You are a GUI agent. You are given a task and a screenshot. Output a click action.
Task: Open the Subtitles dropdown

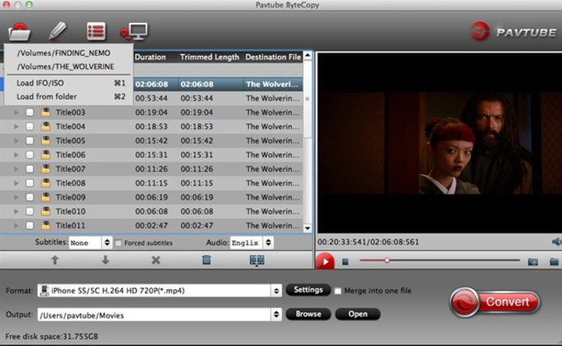(x=90, y=243)
